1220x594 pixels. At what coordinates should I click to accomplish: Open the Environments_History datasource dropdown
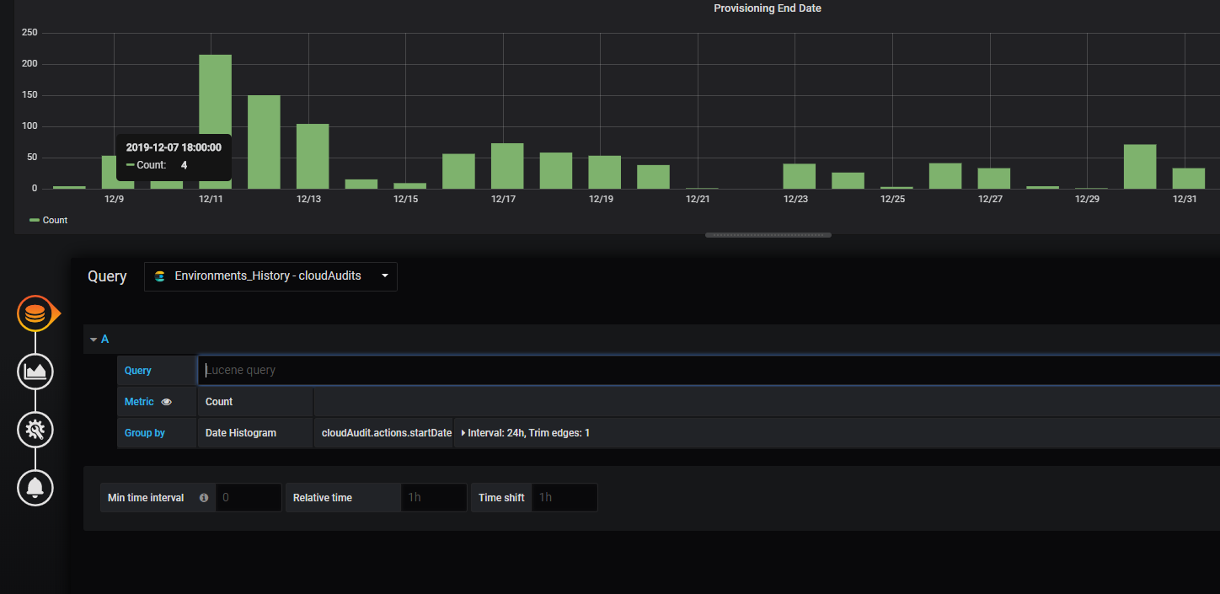[270, 276]
